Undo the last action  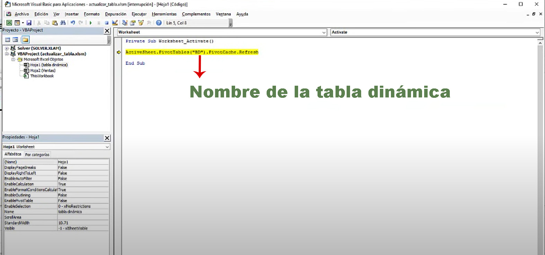tap(73, 23)
